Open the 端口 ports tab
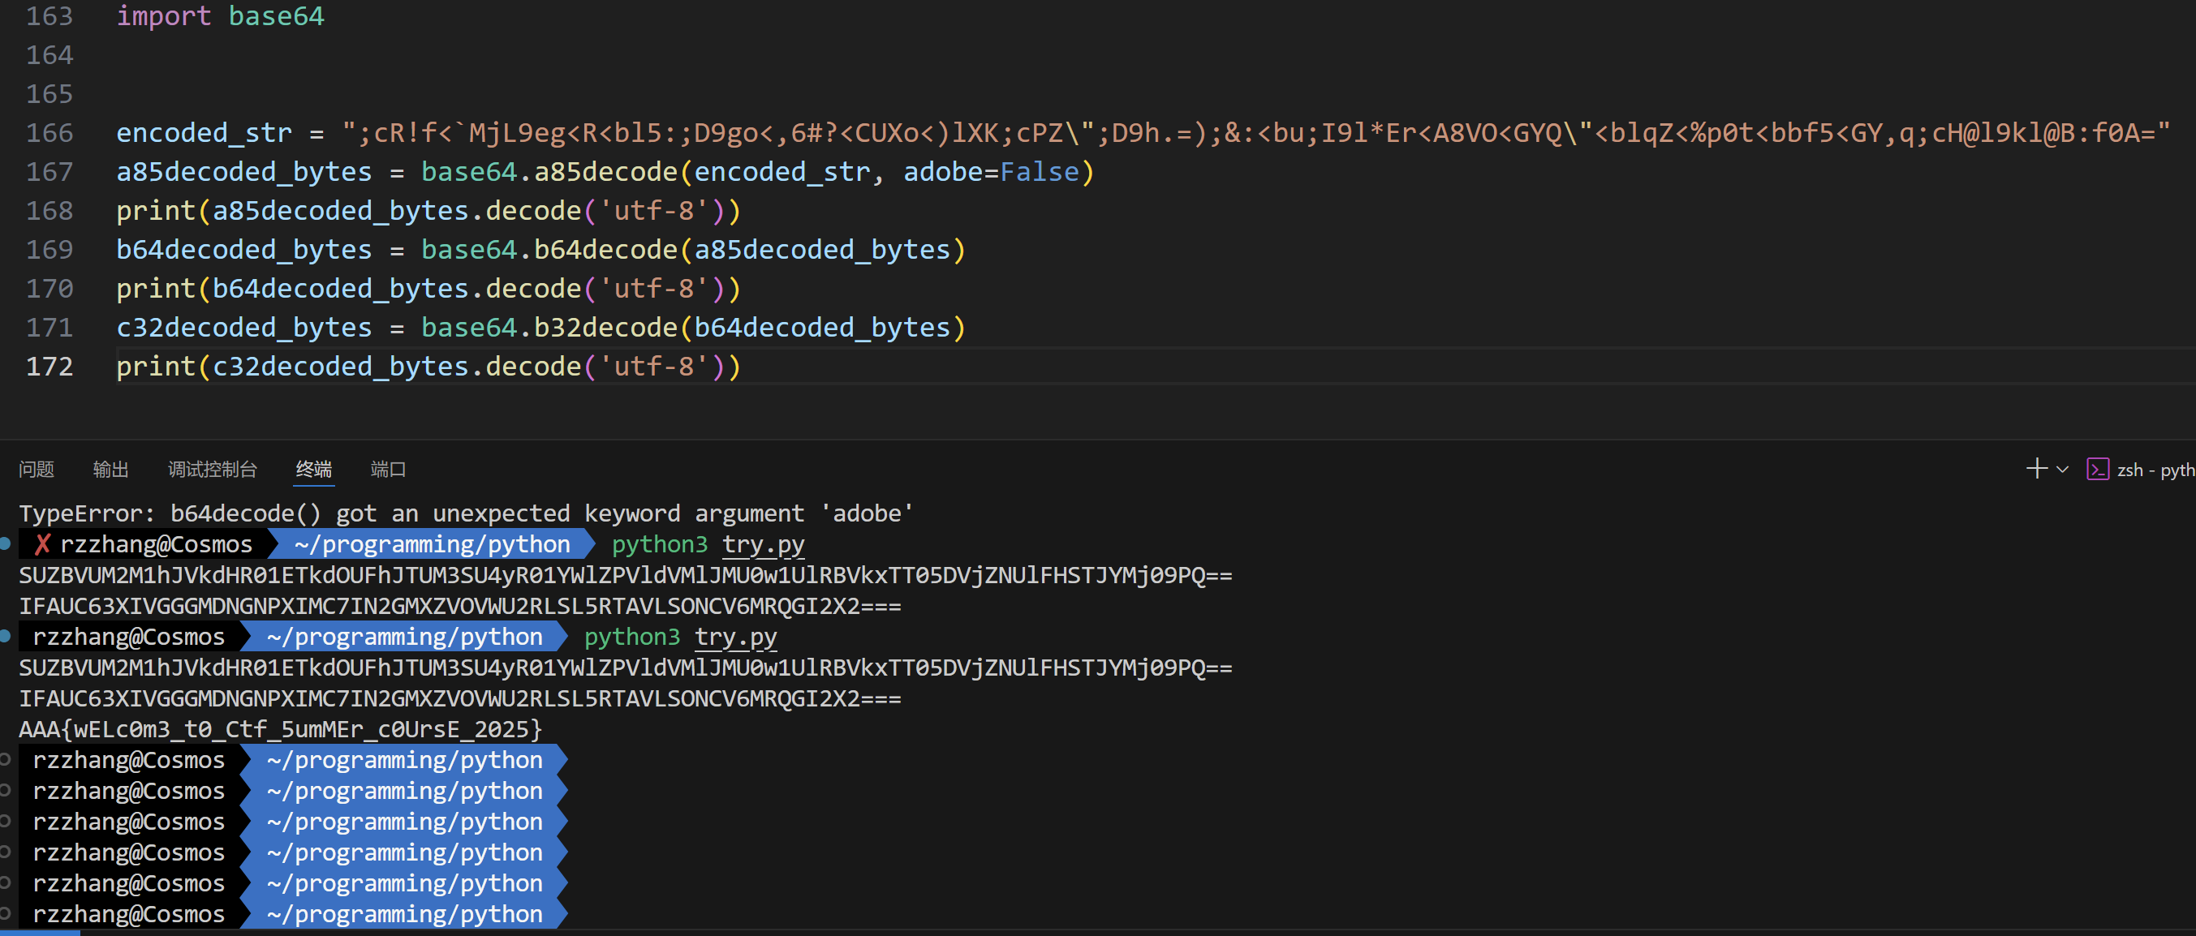The image size is (2196, 936). [x=388, y=470]
